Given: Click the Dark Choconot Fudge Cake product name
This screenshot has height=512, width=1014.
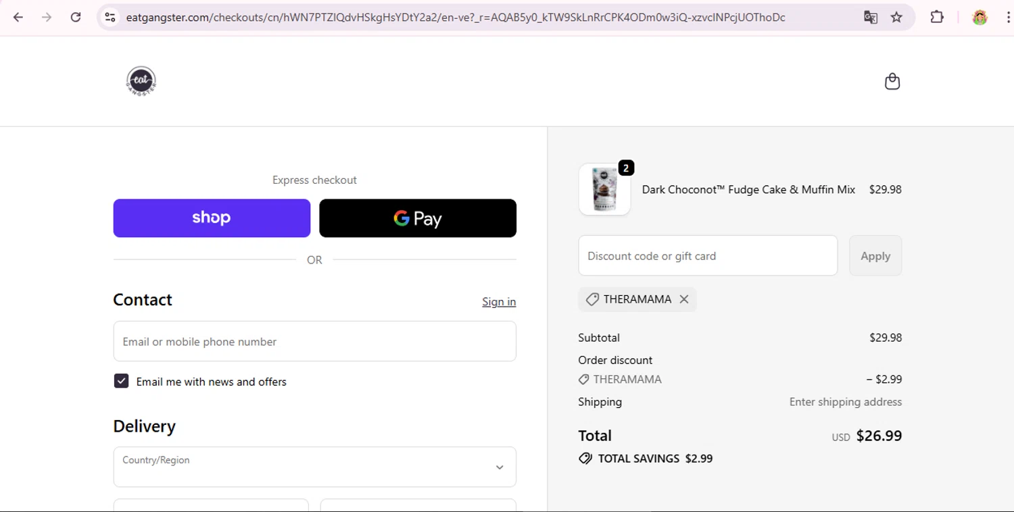Looking at the screenshot, I should [x=748, y=190].
